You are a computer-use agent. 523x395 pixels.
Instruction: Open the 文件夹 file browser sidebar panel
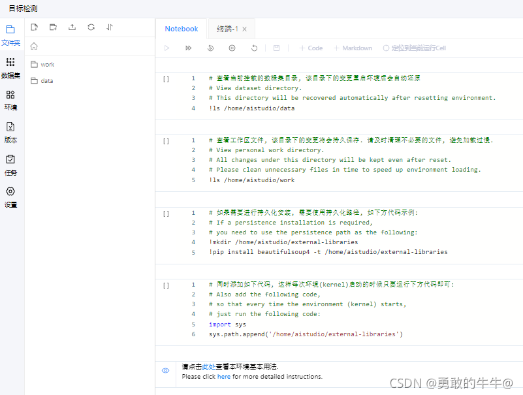pos(10,35)
